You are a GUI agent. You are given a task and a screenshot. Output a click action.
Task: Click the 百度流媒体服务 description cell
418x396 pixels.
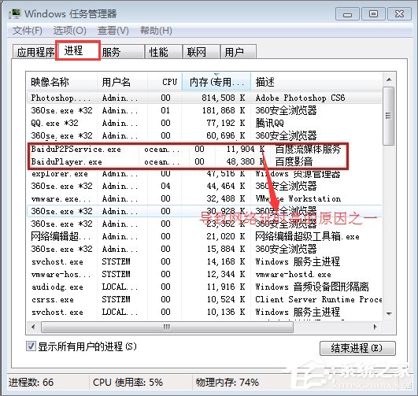pyautogui.click(x=308, y=149)
